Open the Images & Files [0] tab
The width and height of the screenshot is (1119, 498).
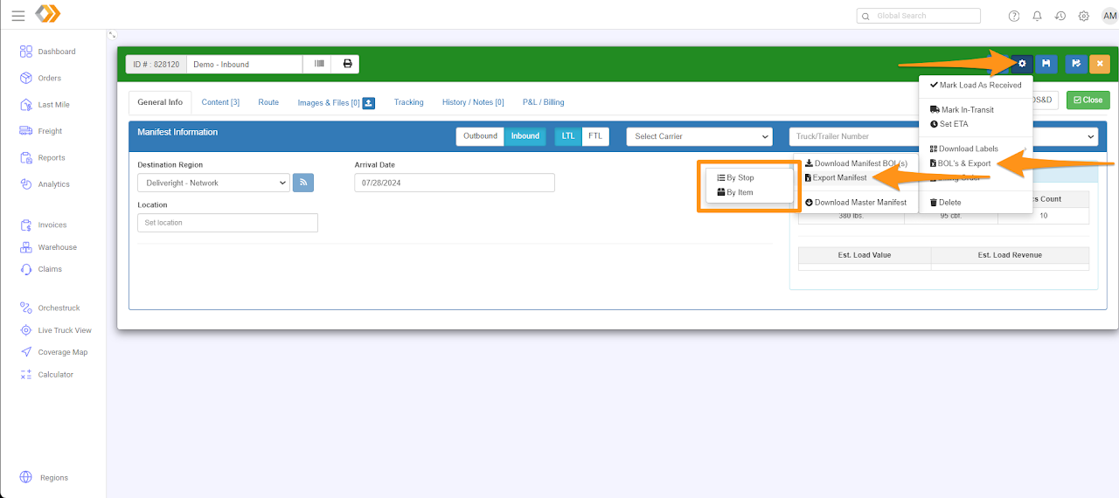[x=329, y=102]
